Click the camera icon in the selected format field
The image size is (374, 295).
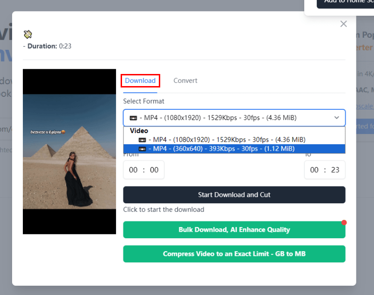[x=133, y=118]
